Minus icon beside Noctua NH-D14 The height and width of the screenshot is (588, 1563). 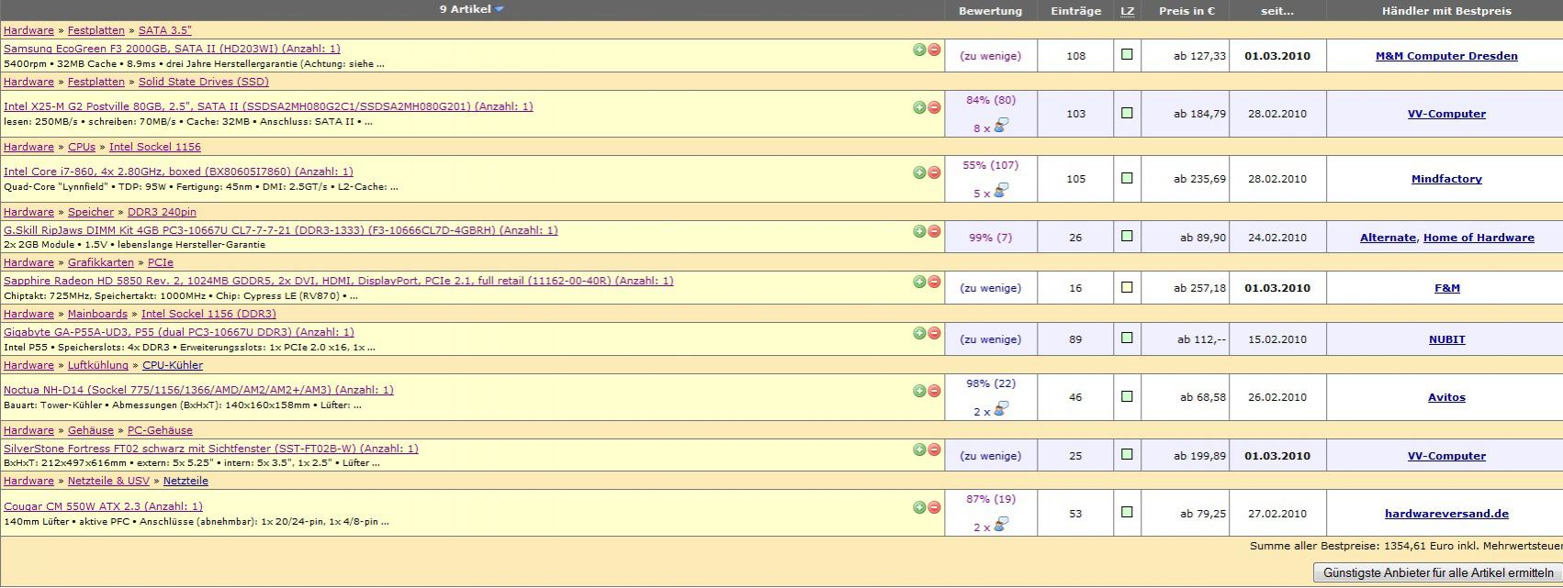[x=934, y=391]
